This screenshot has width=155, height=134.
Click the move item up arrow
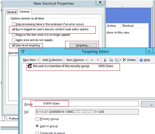tap(92, 60)
